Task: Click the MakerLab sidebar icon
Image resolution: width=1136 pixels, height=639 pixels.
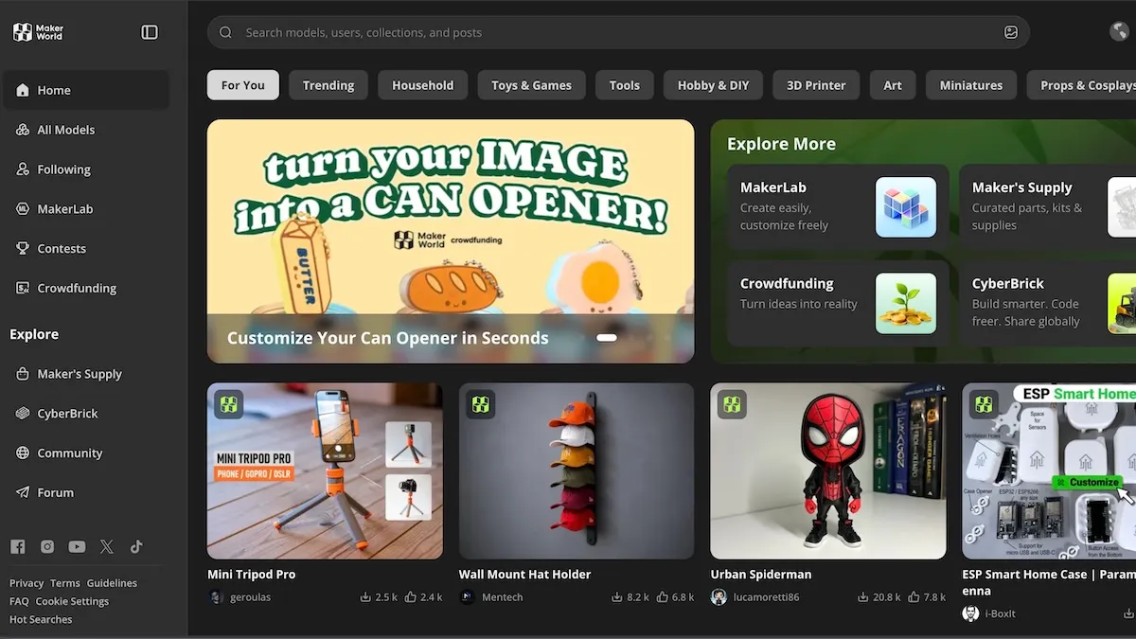Action: pyautogui.click(x=23, y=209)
